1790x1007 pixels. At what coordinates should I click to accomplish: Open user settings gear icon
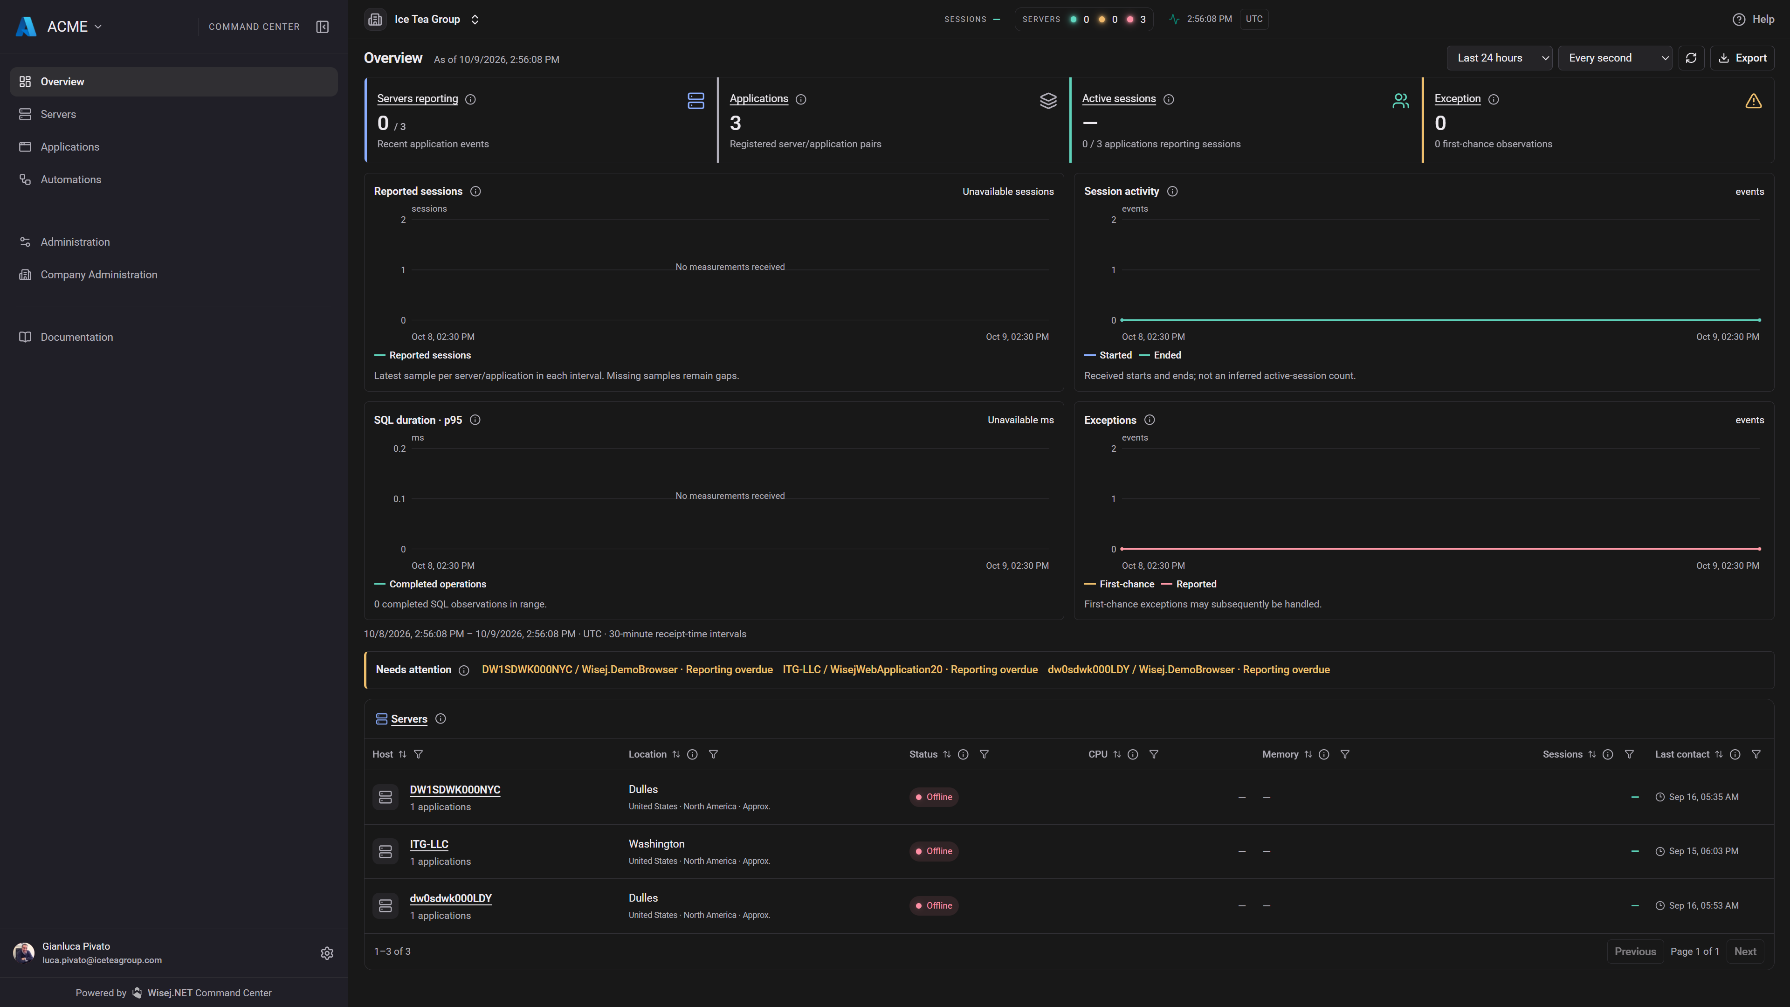pyautogui.click(x=327, y=953)
